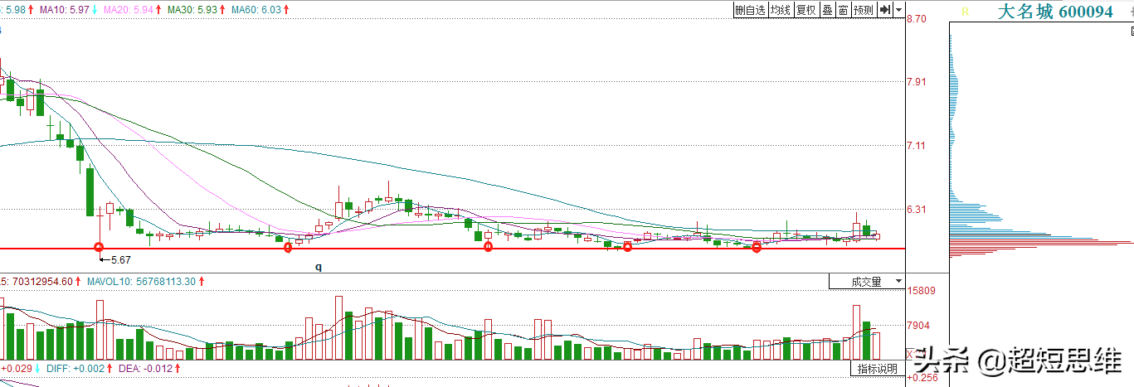Viewport: 1134px width, 387px height.
Task: Click the 7.11 price axis label
Action: tap(917, 145)
